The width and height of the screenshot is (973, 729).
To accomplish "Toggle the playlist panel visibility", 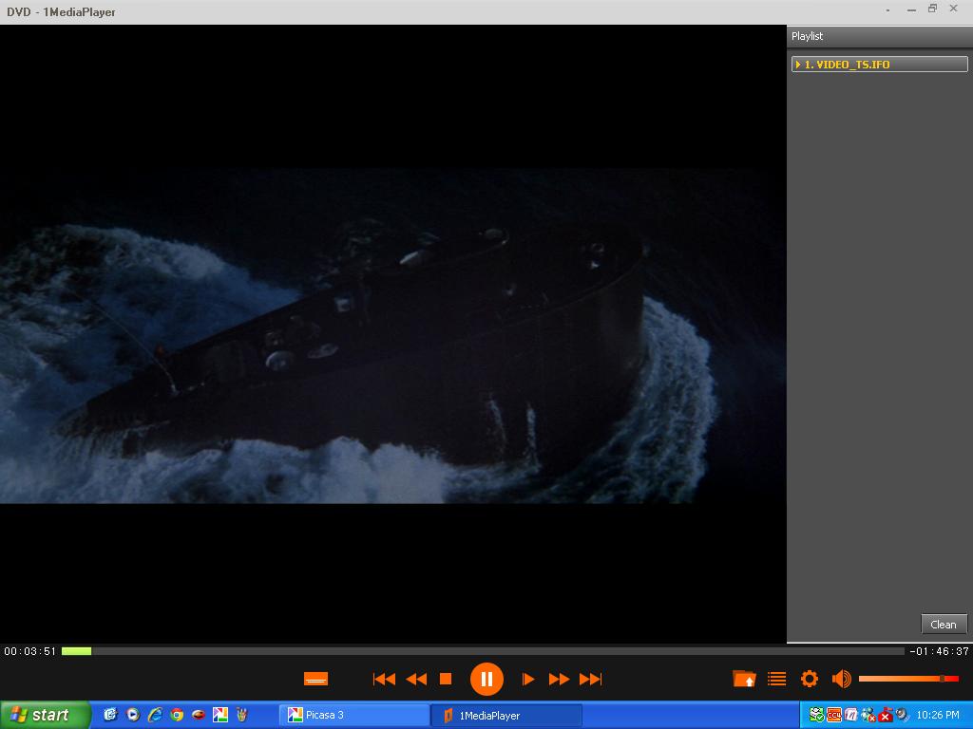I will click(x=776, y=679).
